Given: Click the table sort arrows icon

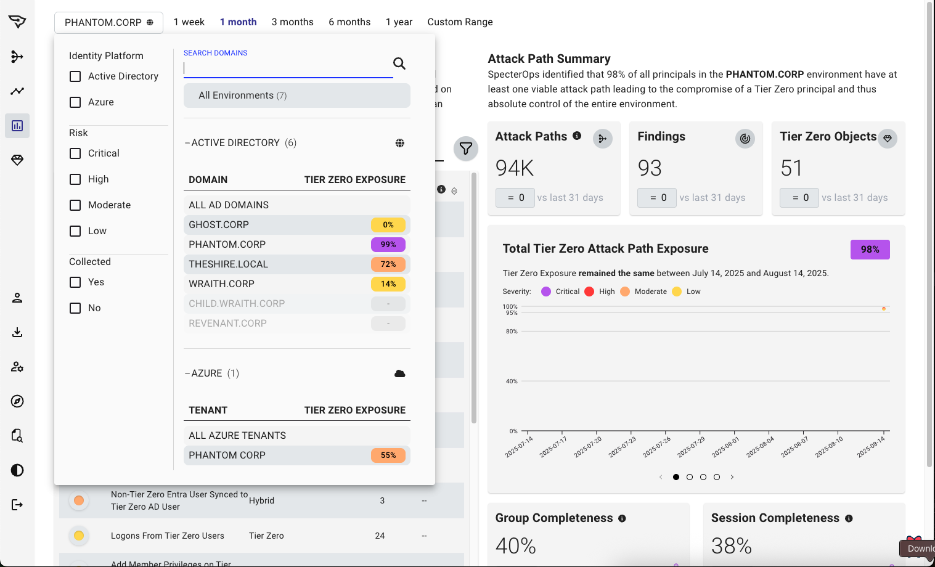Looking at the screenshot, I should coord(454,191).
